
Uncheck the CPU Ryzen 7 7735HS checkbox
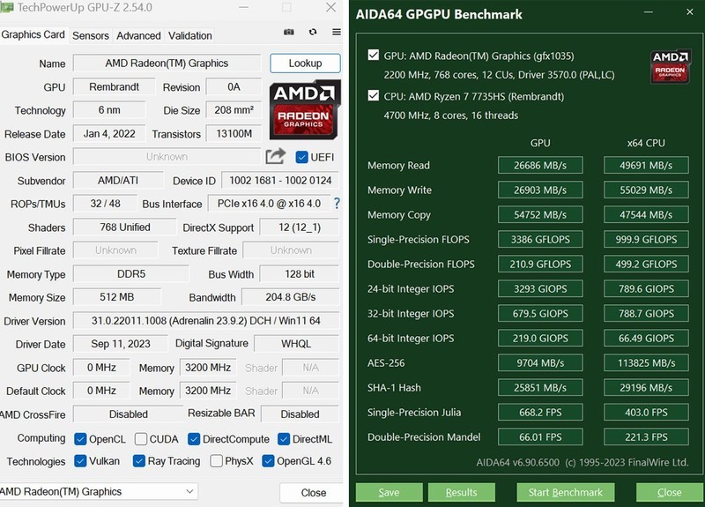coord(373,96)
